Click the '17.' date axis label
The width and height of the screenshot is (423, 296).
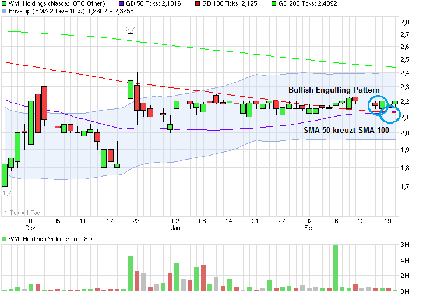(111, 221)
